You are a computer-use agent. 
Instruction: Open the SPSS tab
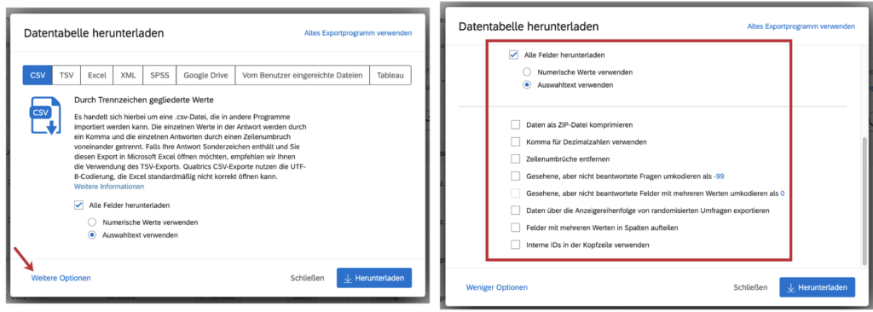(x=159, y=75)
